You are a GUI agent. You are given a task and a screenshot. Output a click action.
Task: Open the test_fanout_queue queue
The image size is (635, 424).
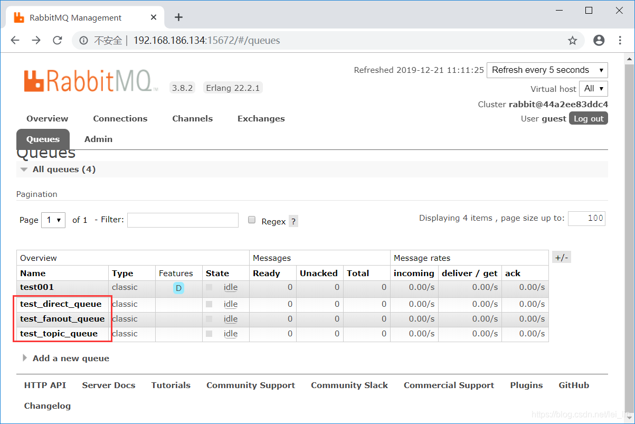pos(62,319)
